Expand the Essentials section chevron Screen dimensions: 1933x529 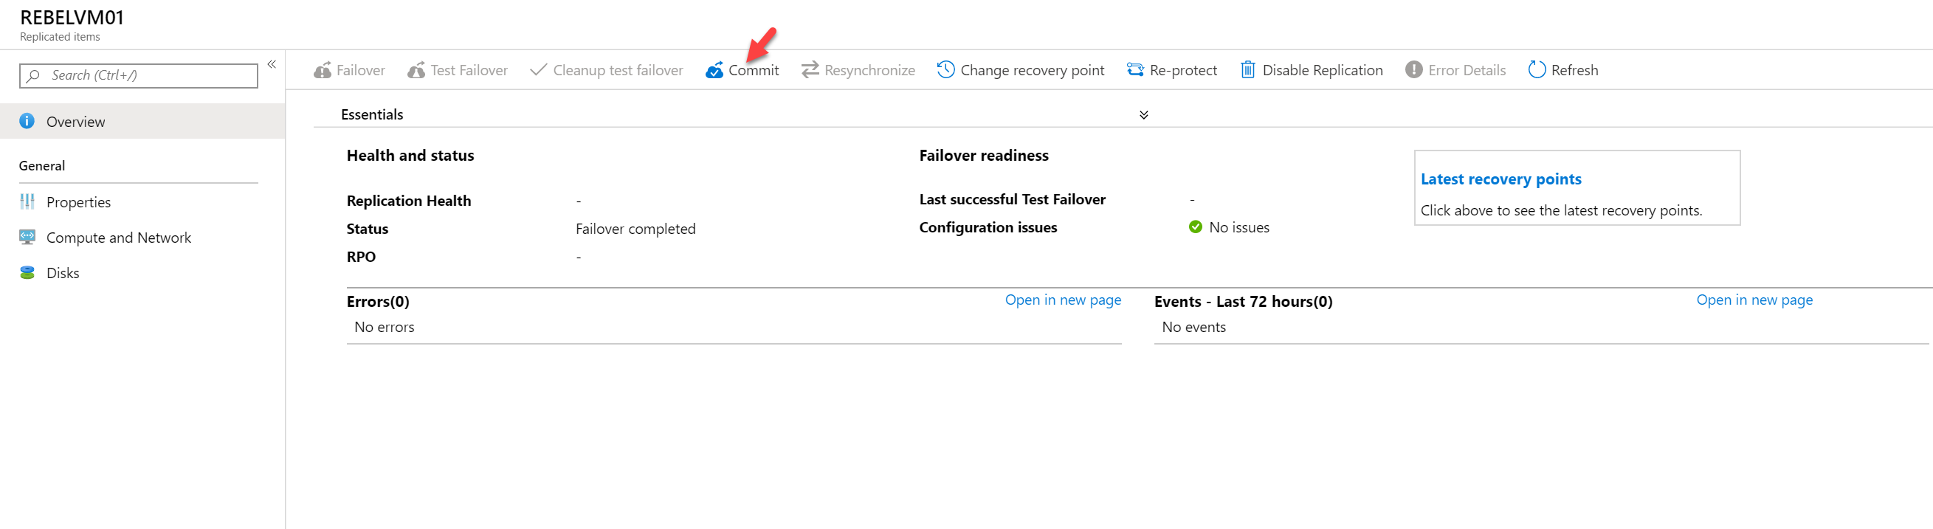point(1143,115)
